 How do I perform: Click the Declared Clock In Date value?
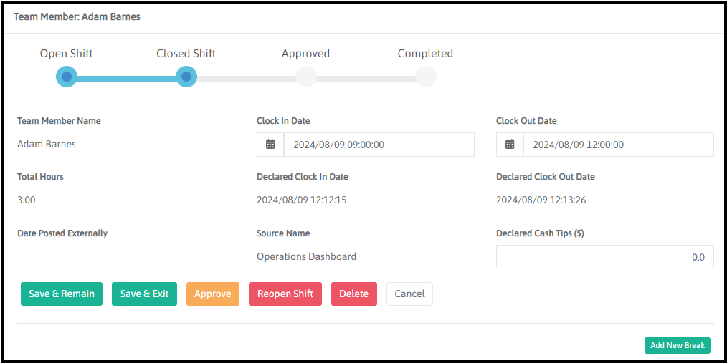302,200
